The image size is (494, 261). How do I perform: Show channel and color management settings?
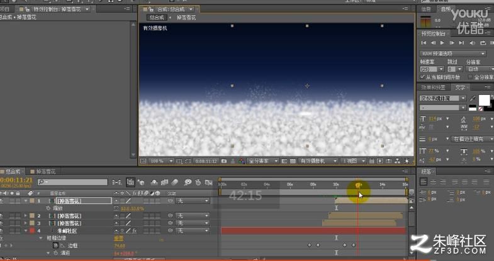click(241, 161)
